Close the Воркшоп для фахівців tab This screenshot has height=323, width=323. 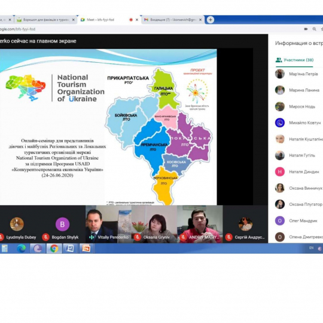tap(74, 20)
